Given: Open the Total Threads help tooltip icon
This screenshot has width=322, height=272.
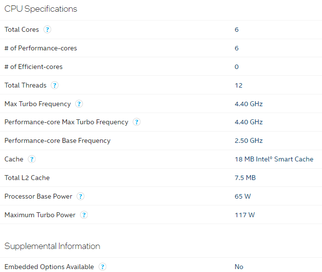Looking at the screenshot, I should [55, 85].
